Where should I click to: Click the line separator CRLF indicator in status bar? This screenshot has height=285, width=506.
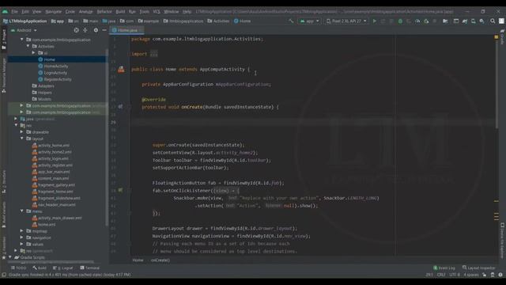pyautogui.click(x=441, y=275)
